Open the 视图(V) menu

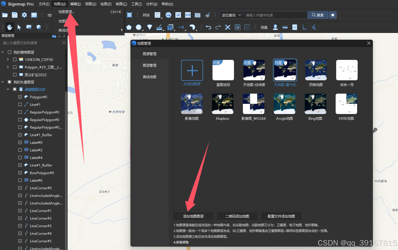[91, 4]
